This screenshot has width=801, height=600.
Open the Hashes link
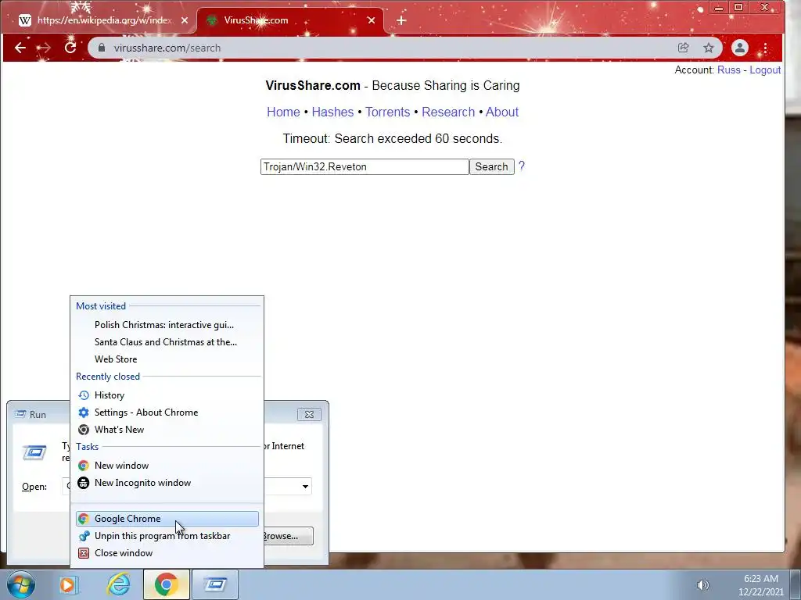(332, 112)
